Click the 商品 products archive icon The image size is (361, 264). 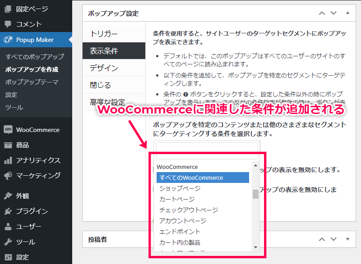8,145
